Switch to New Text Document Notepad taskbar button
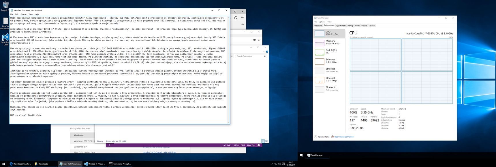Image resolution: width=496 pixels, height=167 pixels. click(x=70, y=164)
